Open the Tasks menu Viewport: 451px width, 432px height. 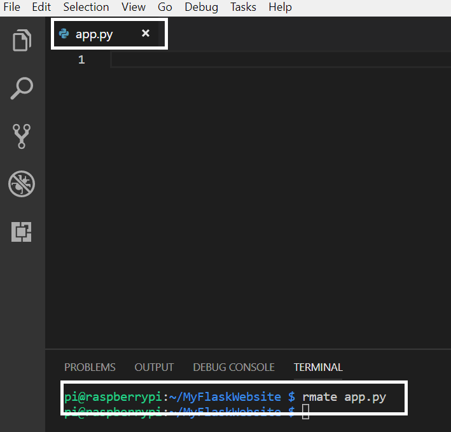243,8
